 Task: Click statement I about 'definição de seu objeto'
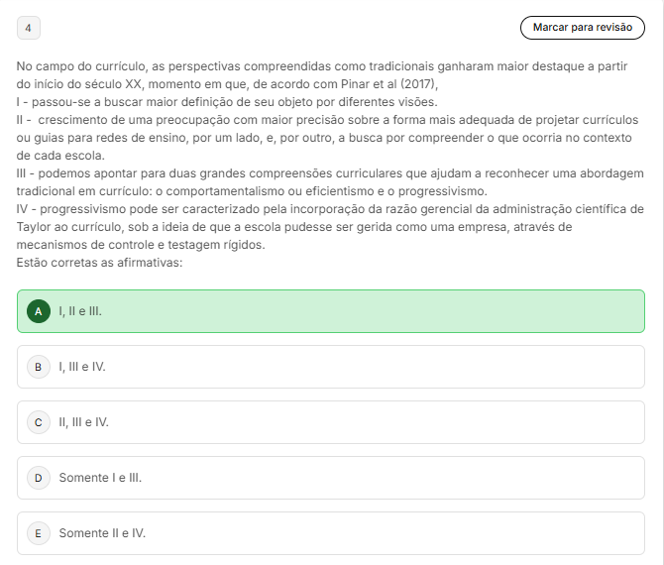227,102
